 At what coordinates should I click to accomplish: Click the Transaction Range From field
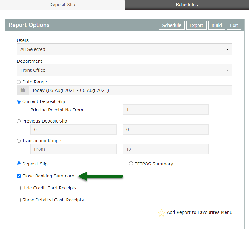[x=73, y=149]
